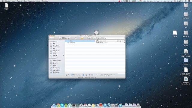192x108 pixels.
Task: Open the Правка menu
Action: point(19,1)
